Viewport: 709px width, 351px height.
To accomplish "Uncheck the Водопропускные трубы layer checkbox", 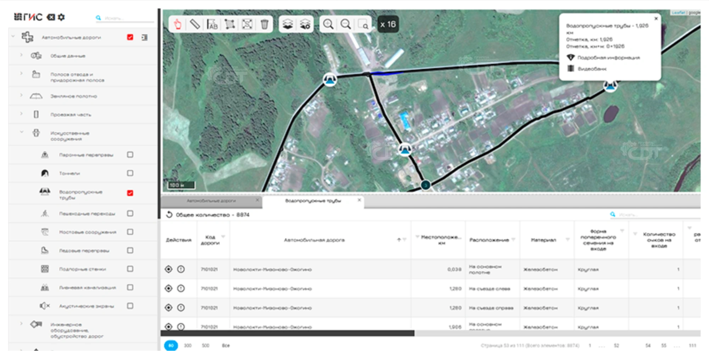I will click(130, 193).
